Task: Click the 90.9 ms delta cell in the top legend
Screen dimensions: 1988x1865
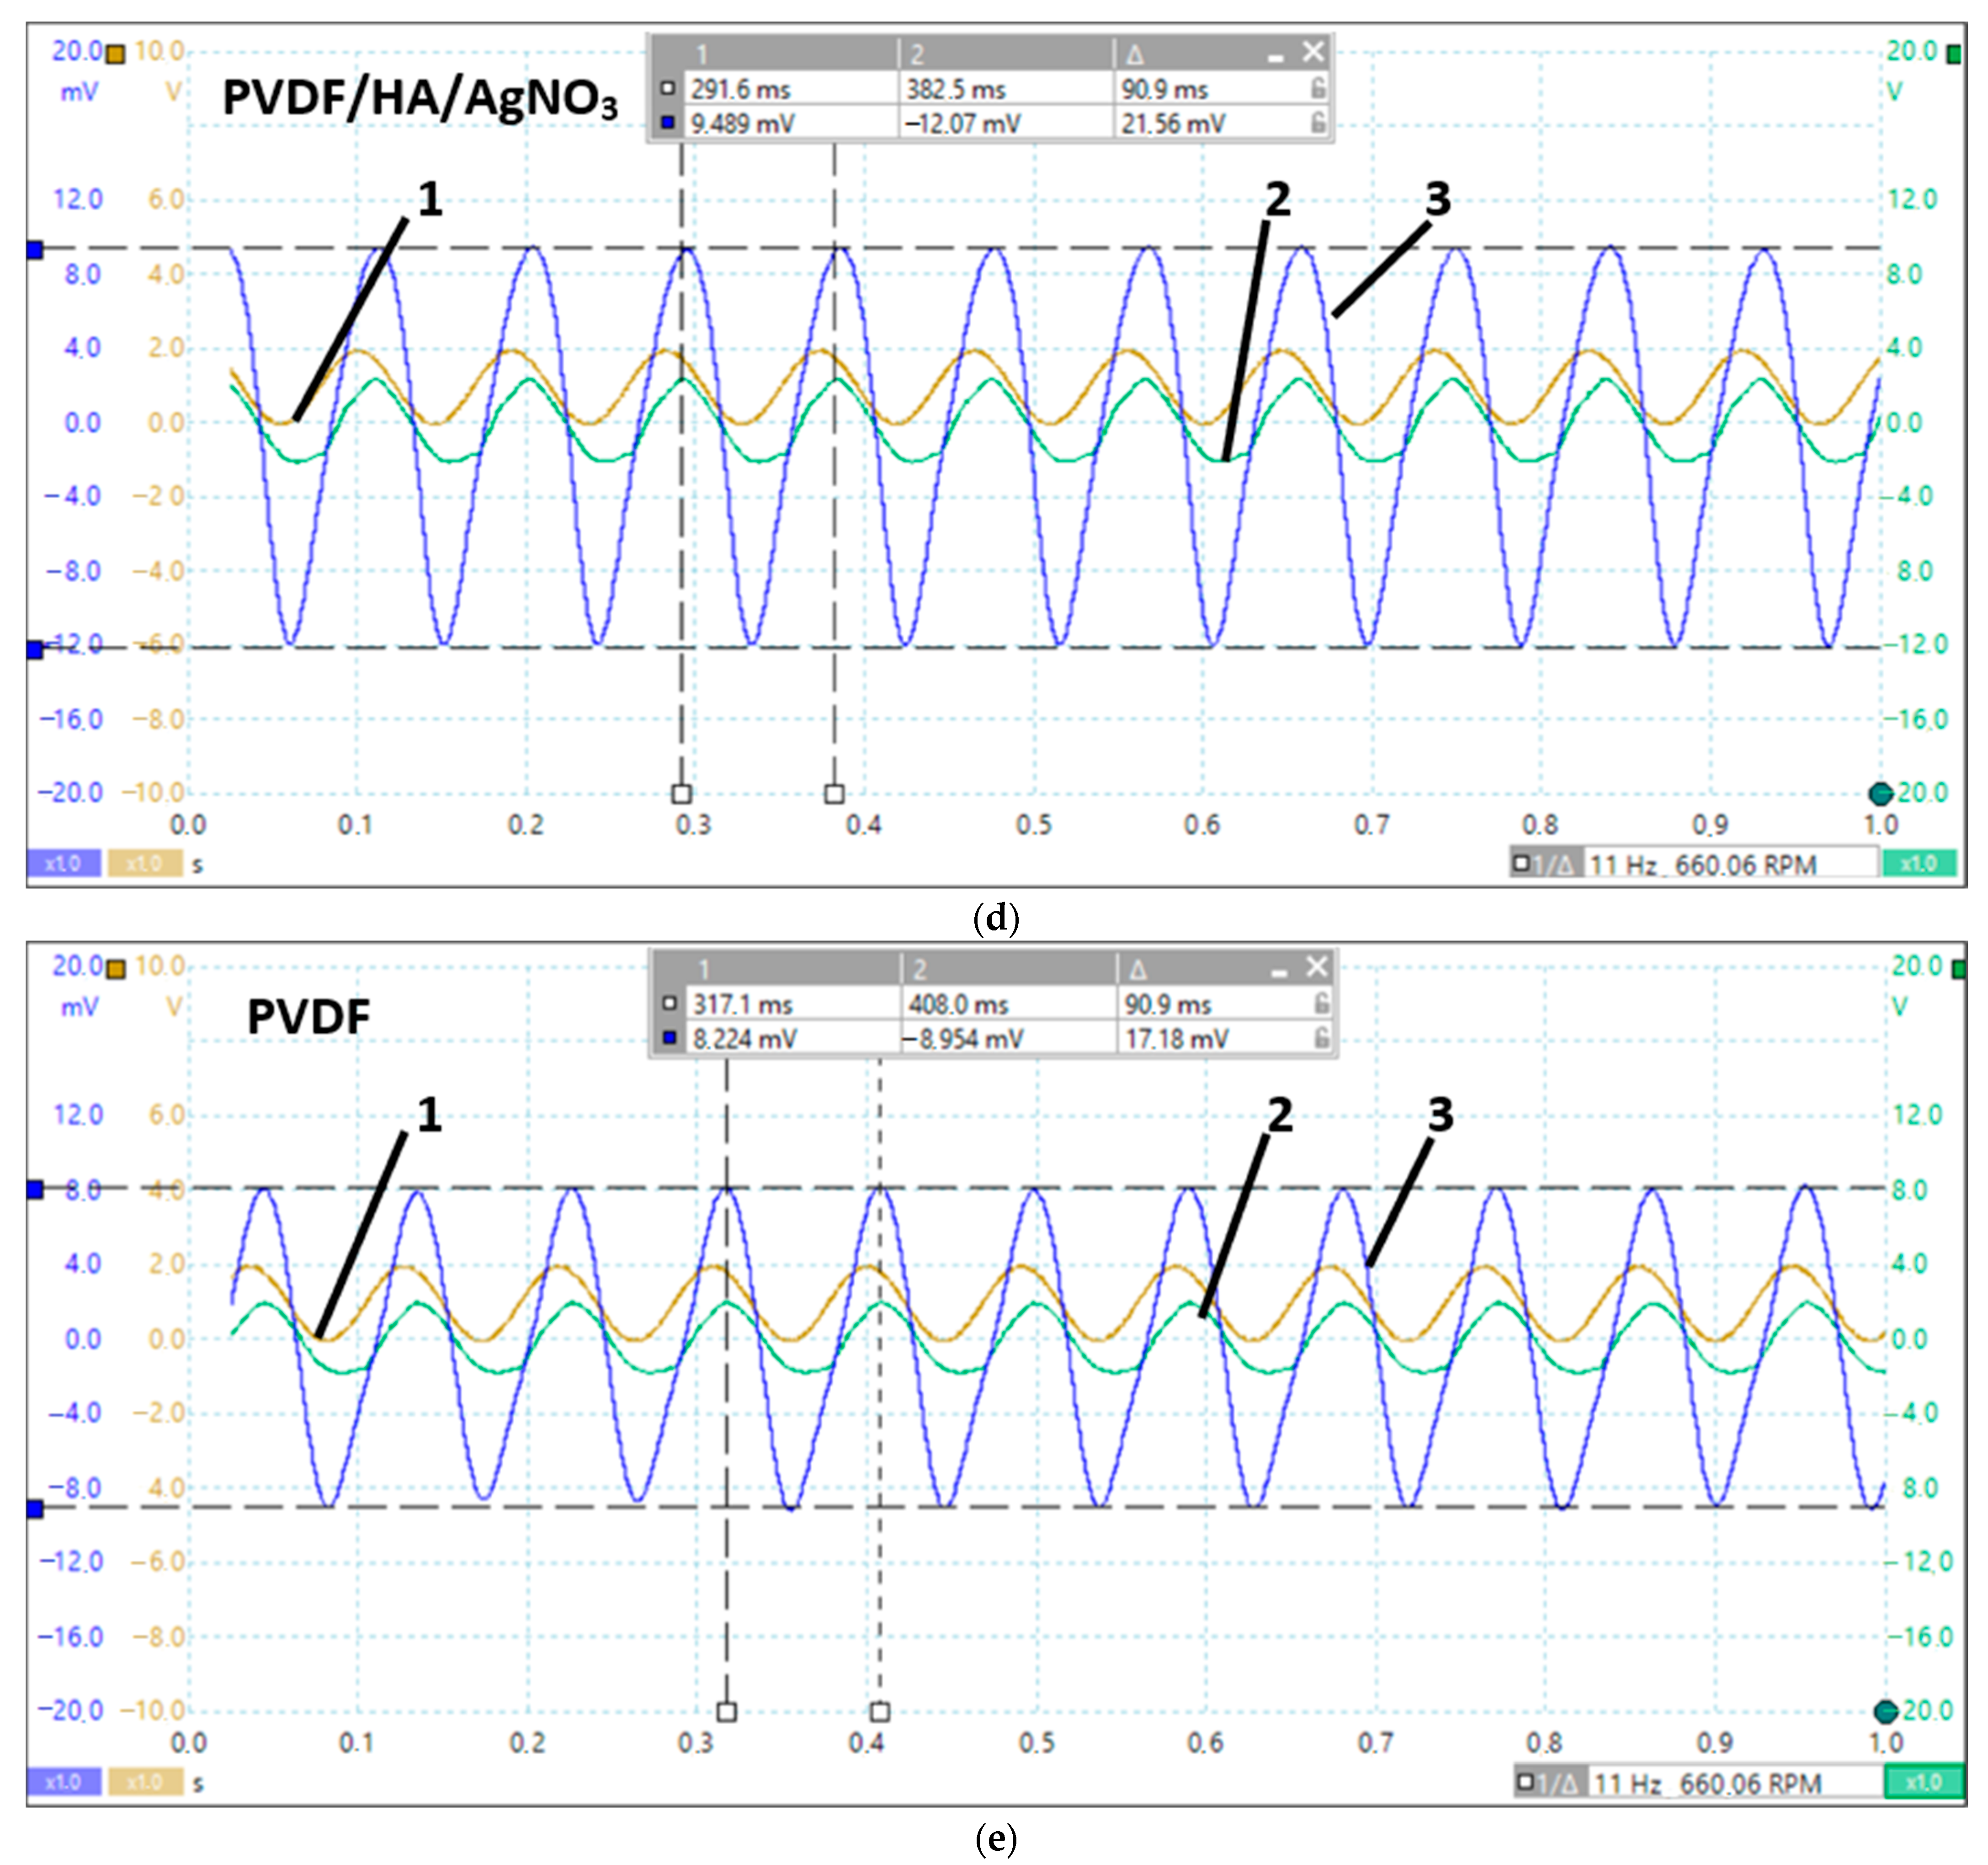Action: (1163, 89)
